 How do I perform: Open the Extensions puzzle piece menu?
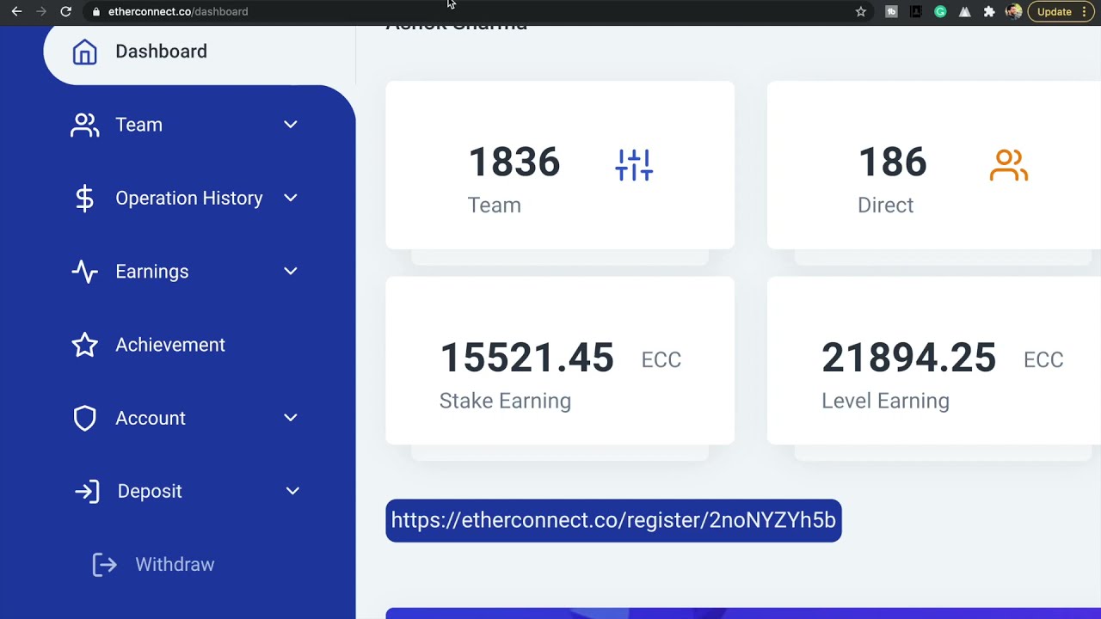click(989, 11)
